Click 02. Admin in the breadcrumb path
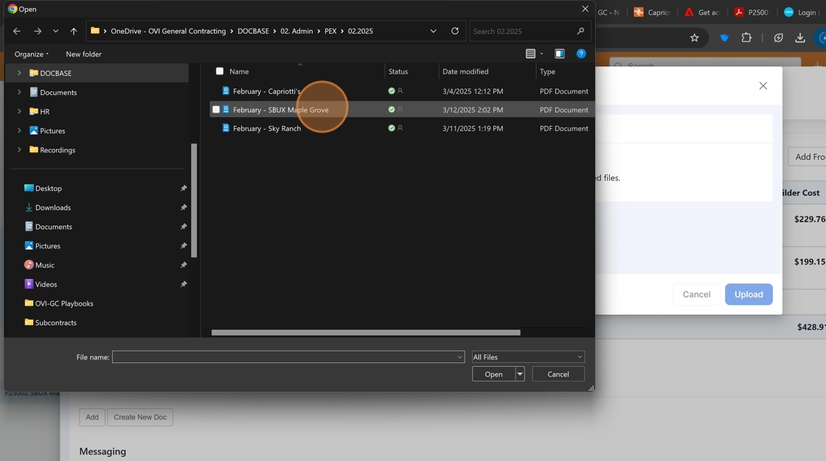The width and height of the screenshot is (826, 461). coord(296,31)
